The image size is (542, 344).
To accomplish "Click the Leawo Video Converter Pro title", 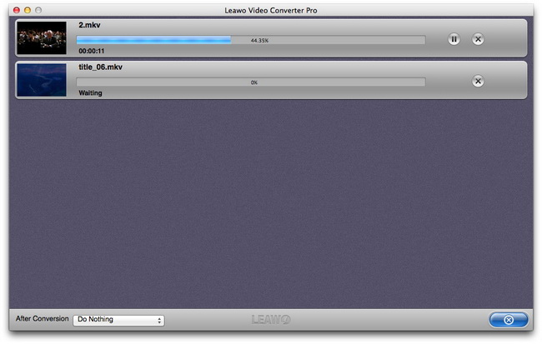I will (271, 10).
